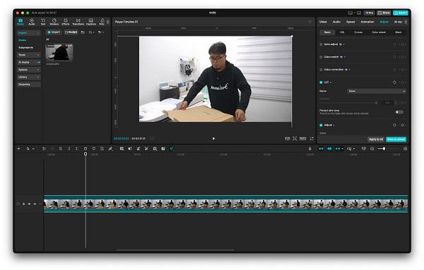Screen dimensions: 424x270
Task: Click the undo arrow in timeline toolbar
Action: coord(44,149)
